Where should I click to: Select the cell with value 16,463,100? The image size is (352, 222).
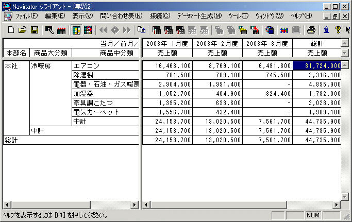pos(167,66)
